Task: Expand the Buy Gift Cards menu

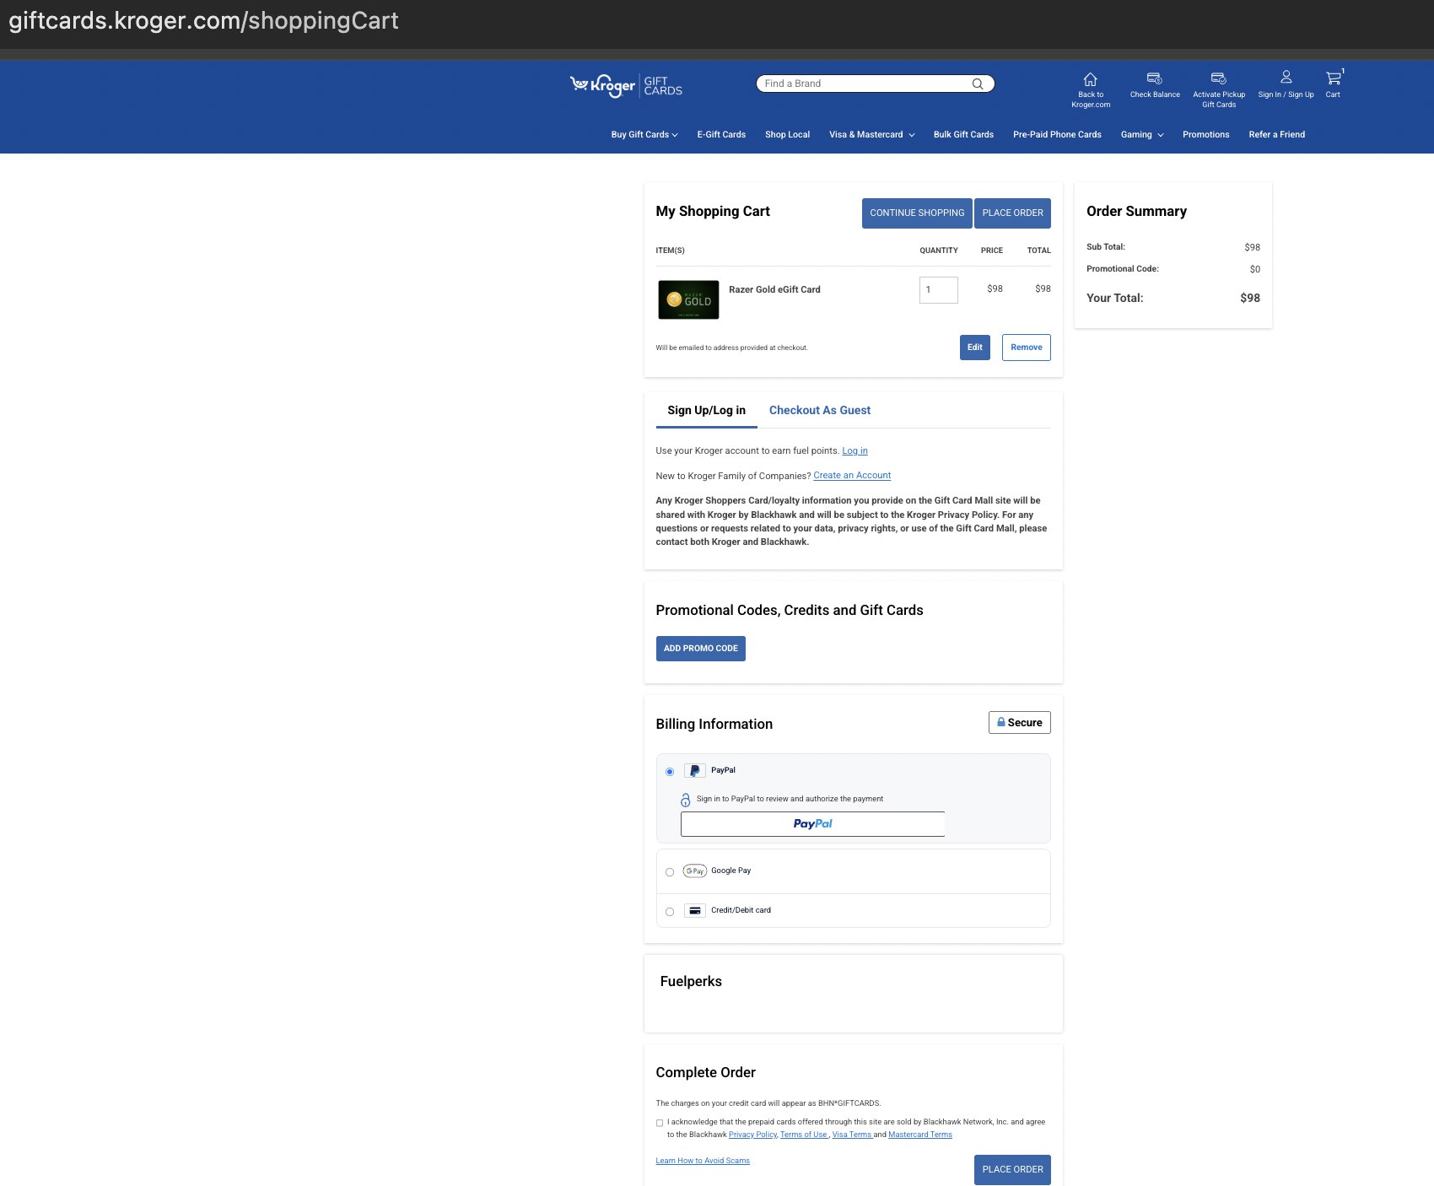Action: point(644,135)
